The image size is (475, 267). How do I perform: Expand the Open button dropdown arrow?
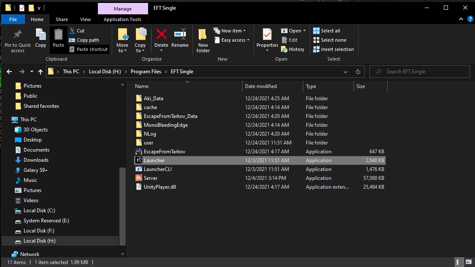(304, 31)
